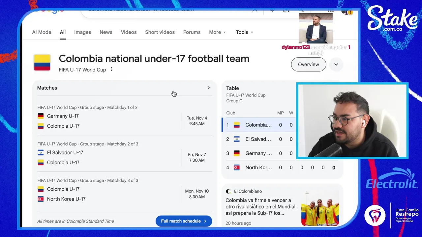Viewport: 422px width, 237px height.
Task: Click North Korea U-17 flag in Matchday 3
Action: click(41, 199)
